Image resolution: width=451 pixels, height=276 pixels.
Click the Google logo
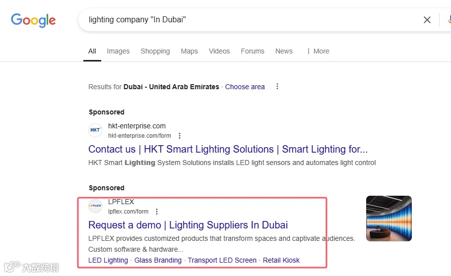(x=33, y=20)
